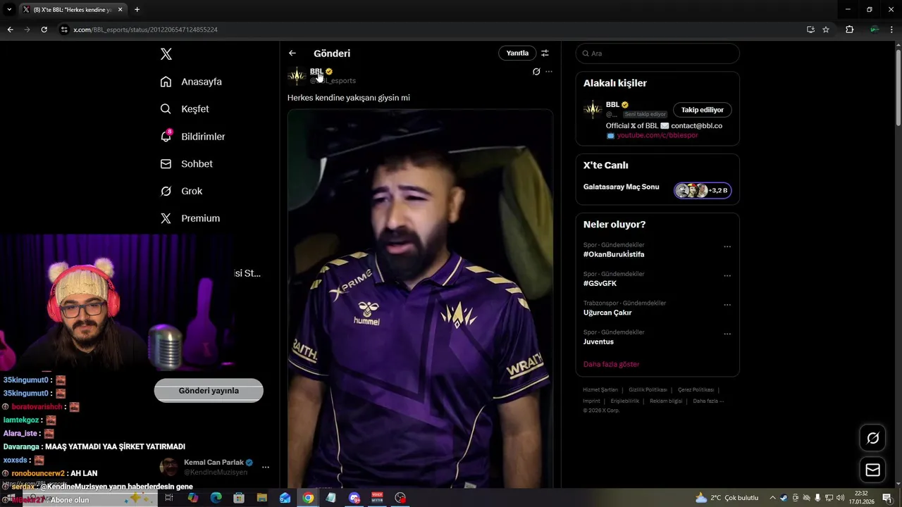This screenshot has width=902, height=507.
Task: Open the #OkanBurukİstifa trend
Action: 614,255
